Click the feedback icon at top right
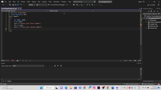 158,5
